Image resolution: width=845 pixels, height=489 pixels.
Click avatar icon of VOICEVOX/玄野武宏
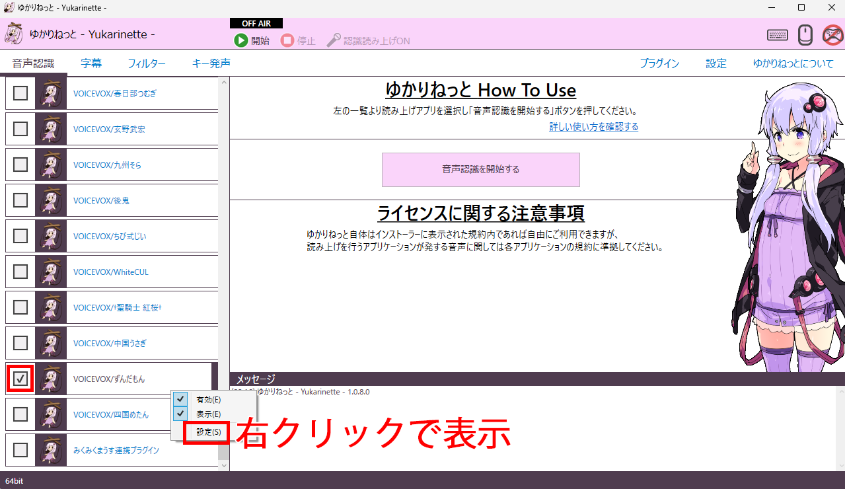coord(51,129)
